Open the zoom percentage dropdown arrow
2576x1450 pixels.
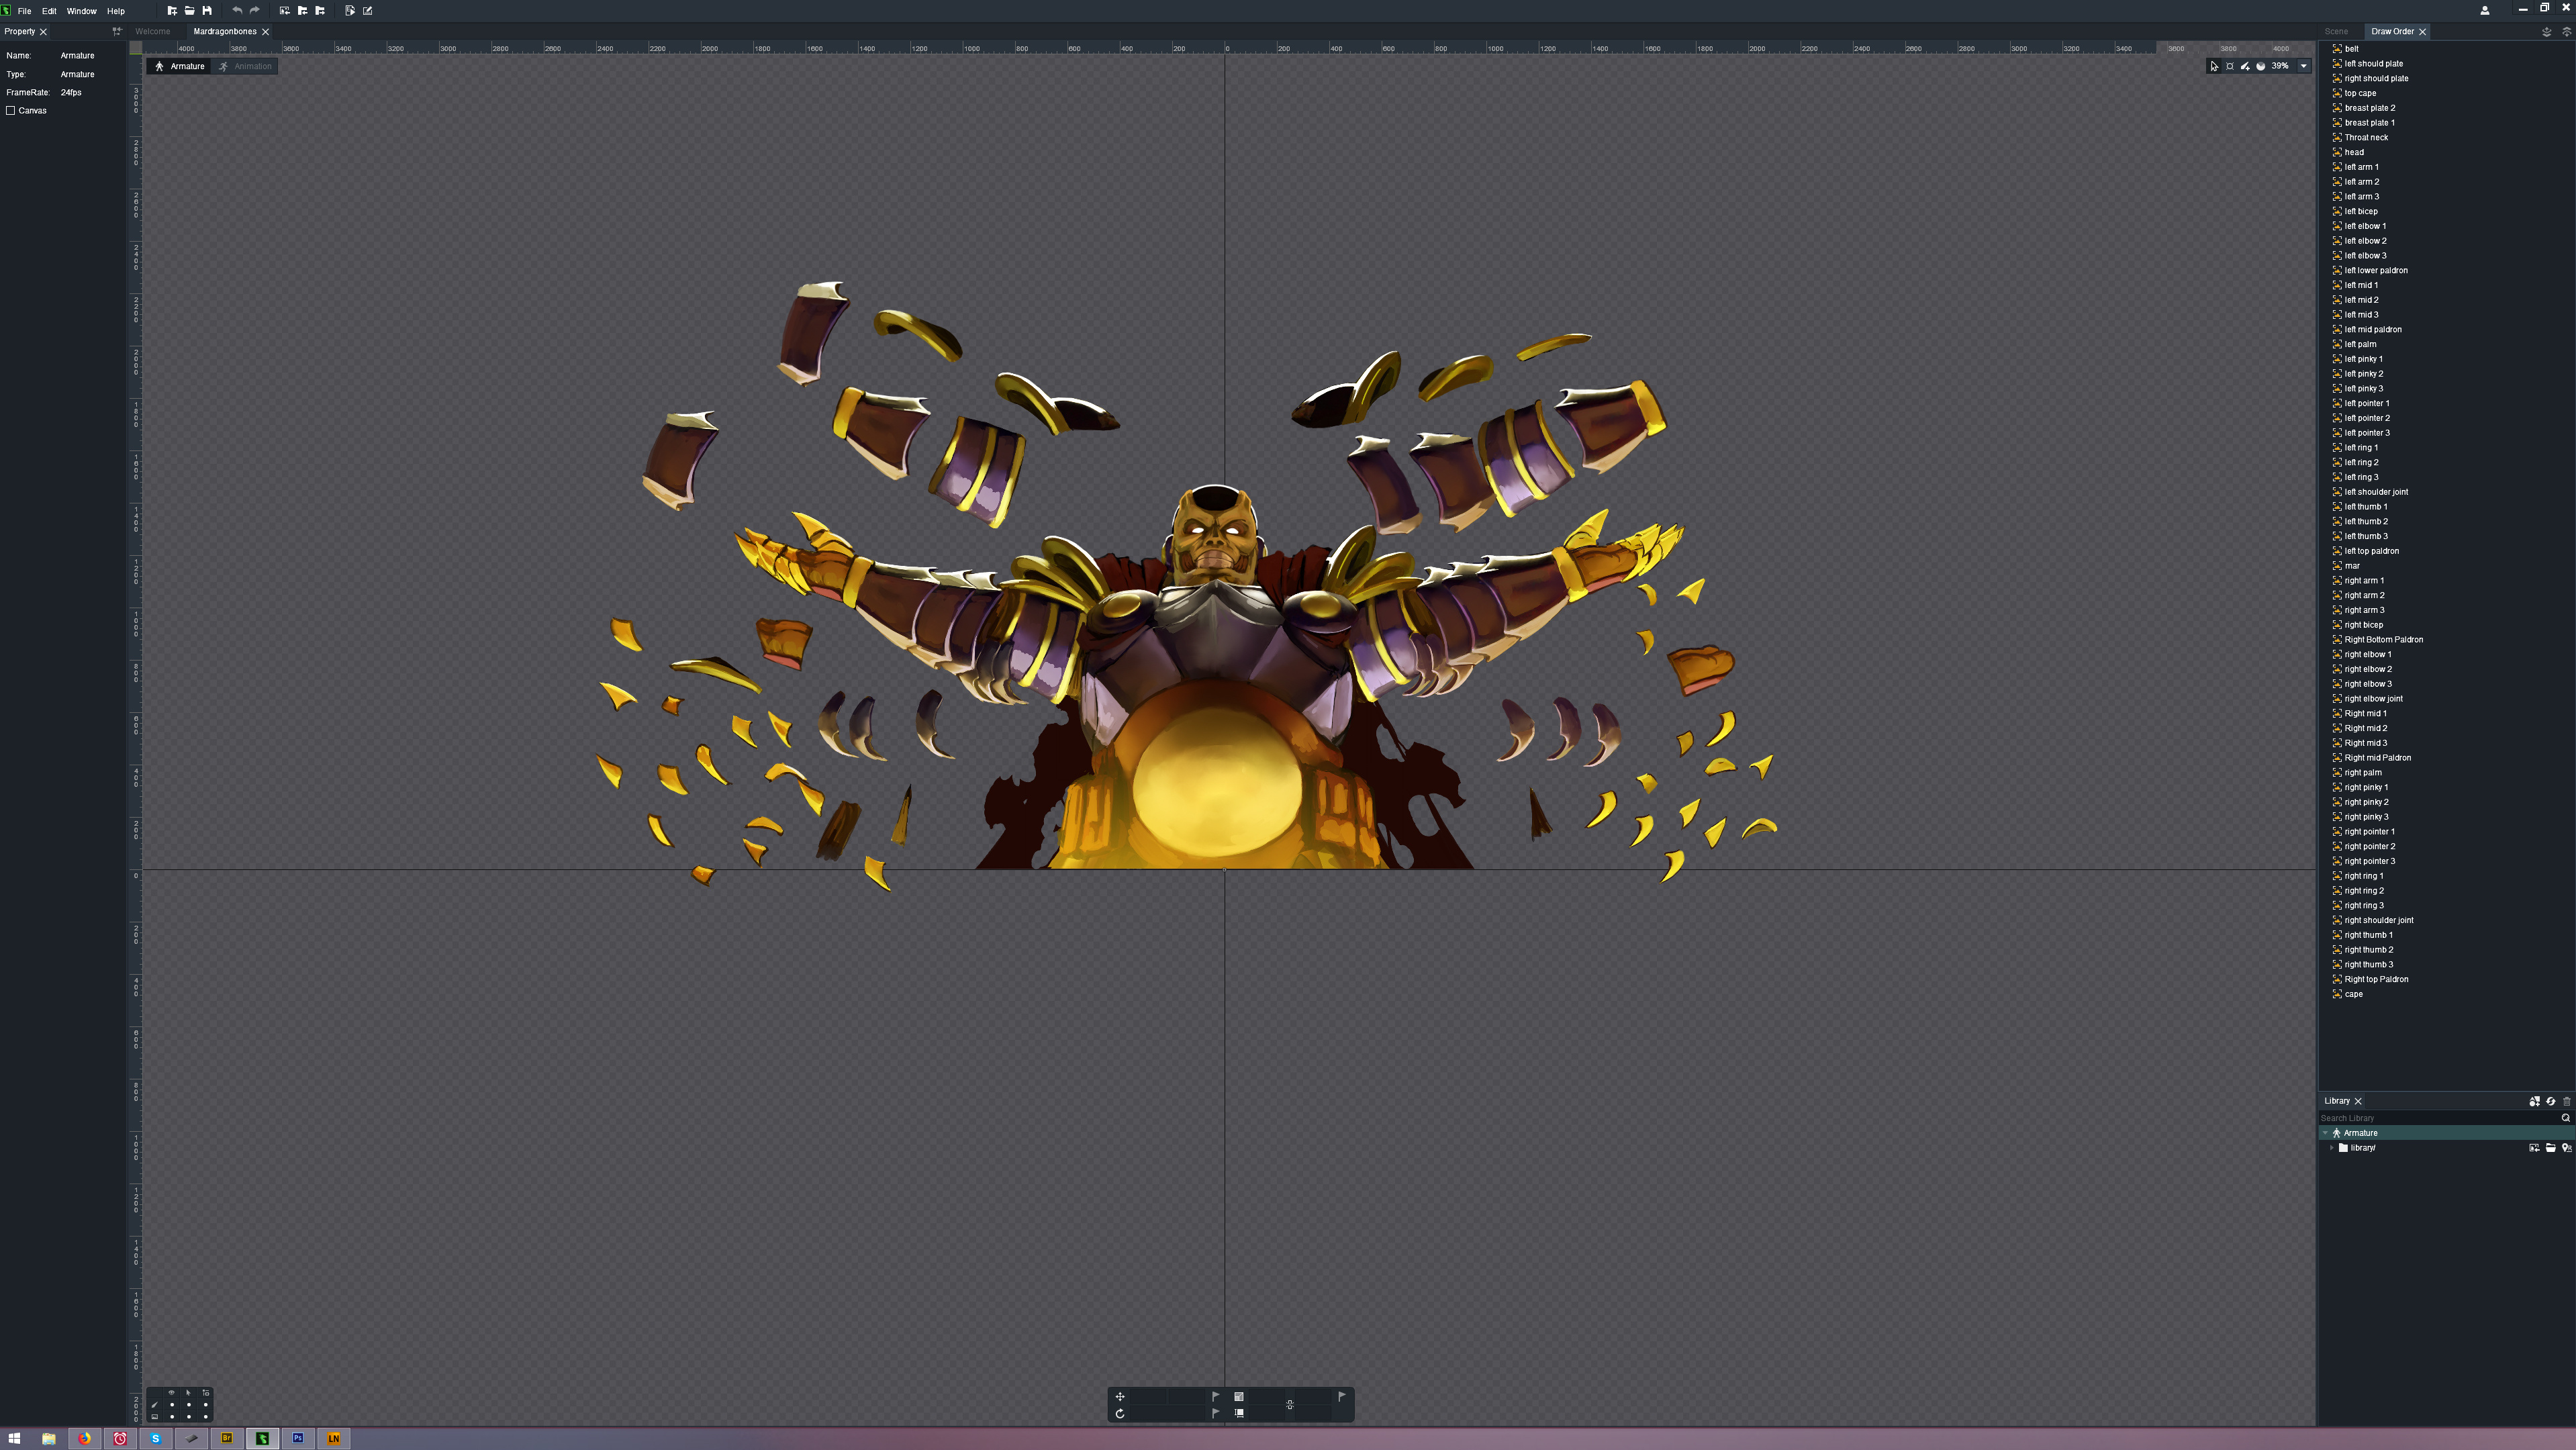[2303, 66]
